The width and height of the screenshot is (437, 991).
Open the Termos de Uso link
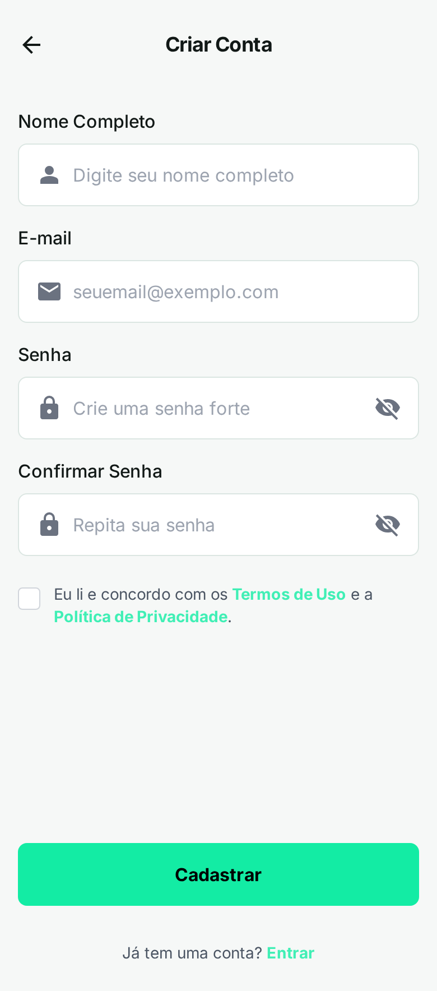pos(289,594)
